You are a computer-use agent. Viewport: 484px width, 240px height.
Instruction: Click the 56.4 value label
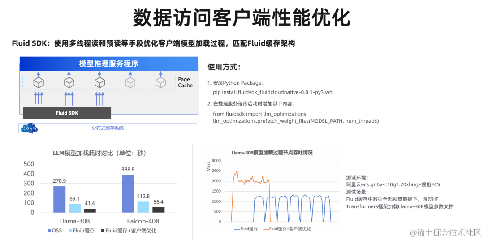pyautogui.click(x=158, y=202)
